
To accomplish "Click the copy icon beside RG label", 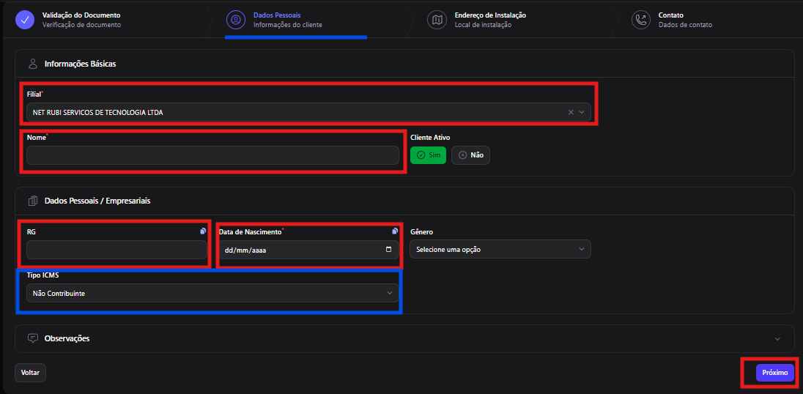I will (x=203, y=231).
